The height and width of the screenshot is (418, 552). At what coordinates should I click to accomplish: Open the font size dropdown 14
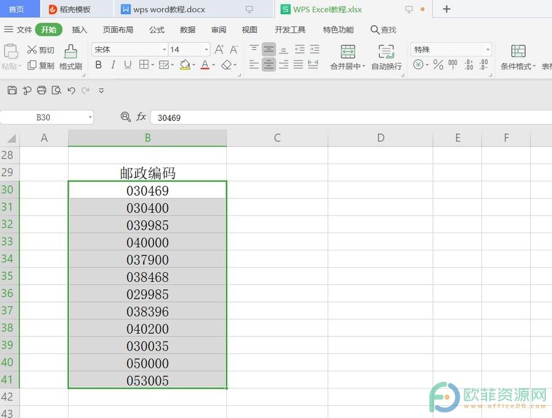click(x=206, y=50)
